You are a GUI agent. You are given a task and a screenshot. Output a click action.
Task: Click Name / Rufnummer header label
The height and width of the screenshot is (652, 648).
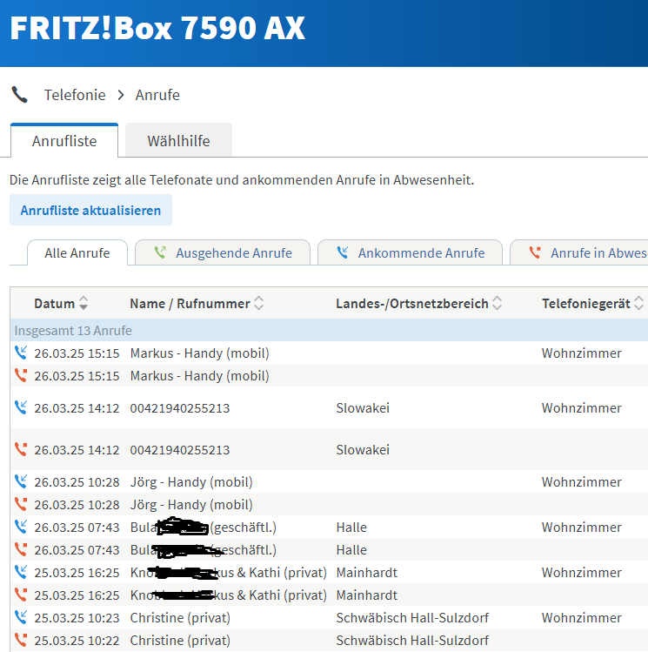click(190, 304)
